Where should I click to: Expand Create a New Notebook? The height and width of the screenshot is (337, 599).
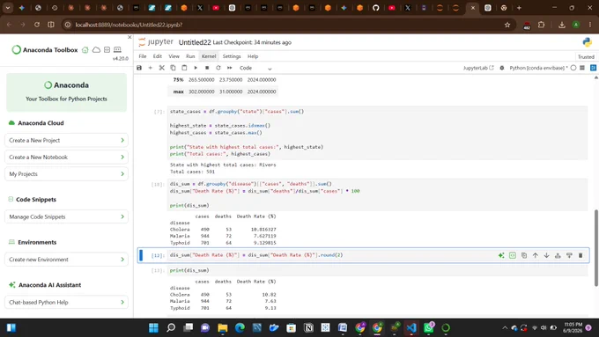click(66, 158)
